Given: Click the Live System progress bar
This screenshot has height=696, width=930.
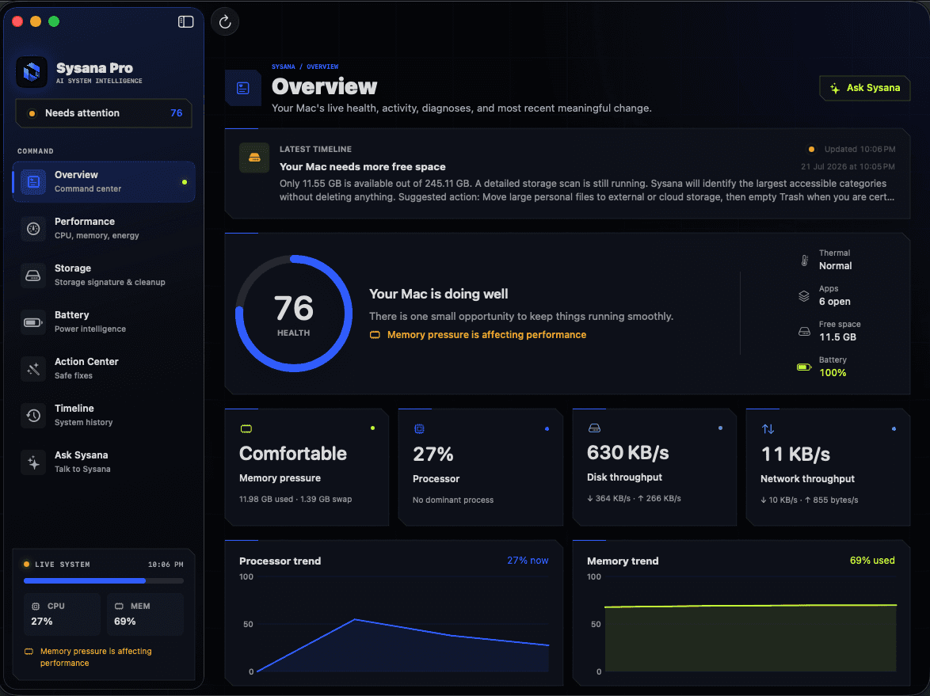Looking at the screenshot, I should click(104, 581).
